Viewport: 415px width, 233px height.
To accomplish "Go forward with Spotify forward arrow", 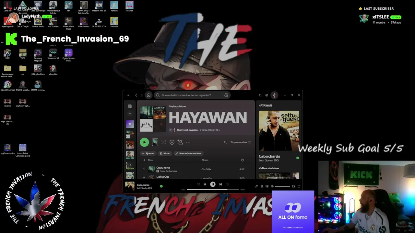I will [x=142, y=95].
